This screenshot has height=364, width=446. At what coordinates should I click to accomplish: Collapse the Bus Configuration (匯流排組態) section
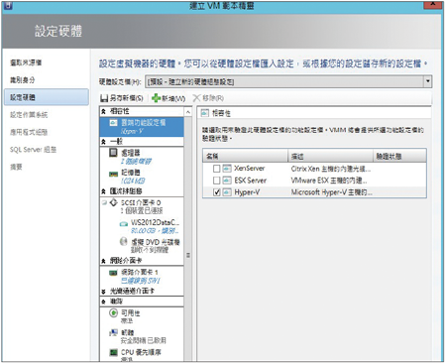point(103,191)
